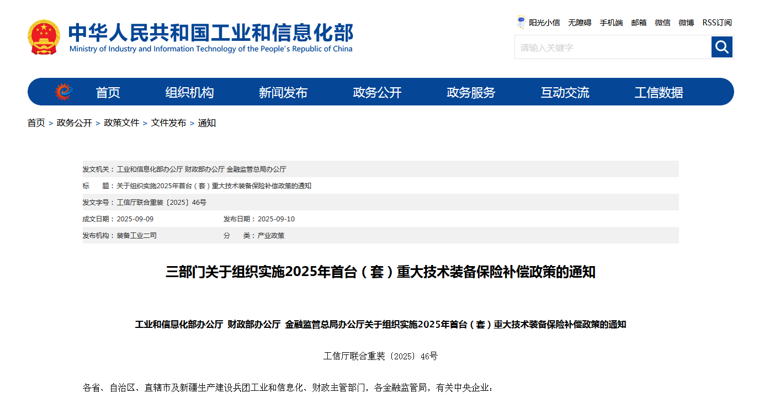Open the 微信 link at top right

(662, 23)
